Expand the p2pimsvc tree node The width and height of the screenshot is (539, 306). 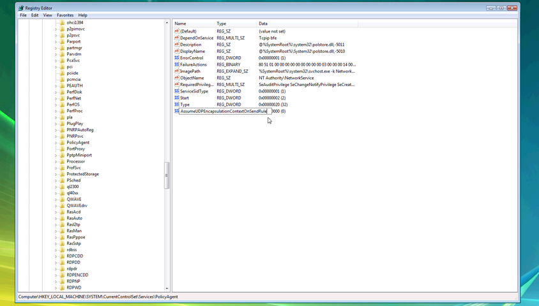coord(56,29)
